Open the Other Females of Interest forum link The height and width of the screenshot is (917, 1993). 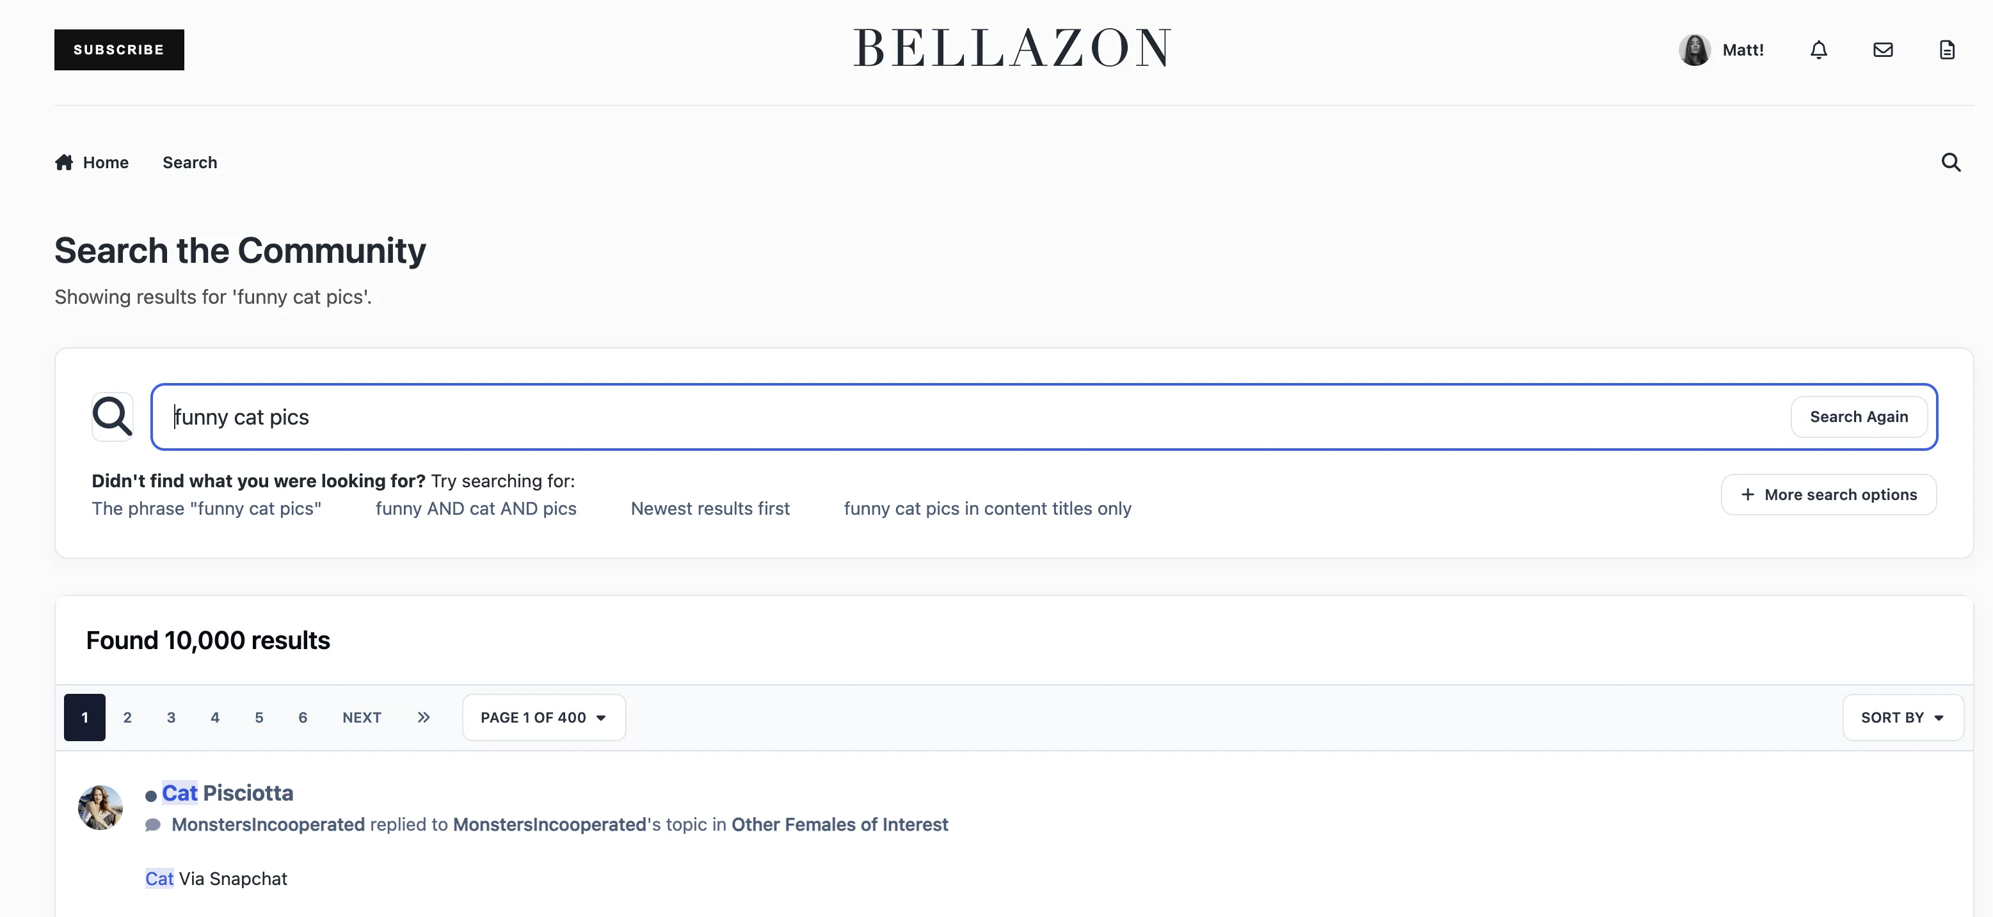pyautogui.click(x=840, y=824)
